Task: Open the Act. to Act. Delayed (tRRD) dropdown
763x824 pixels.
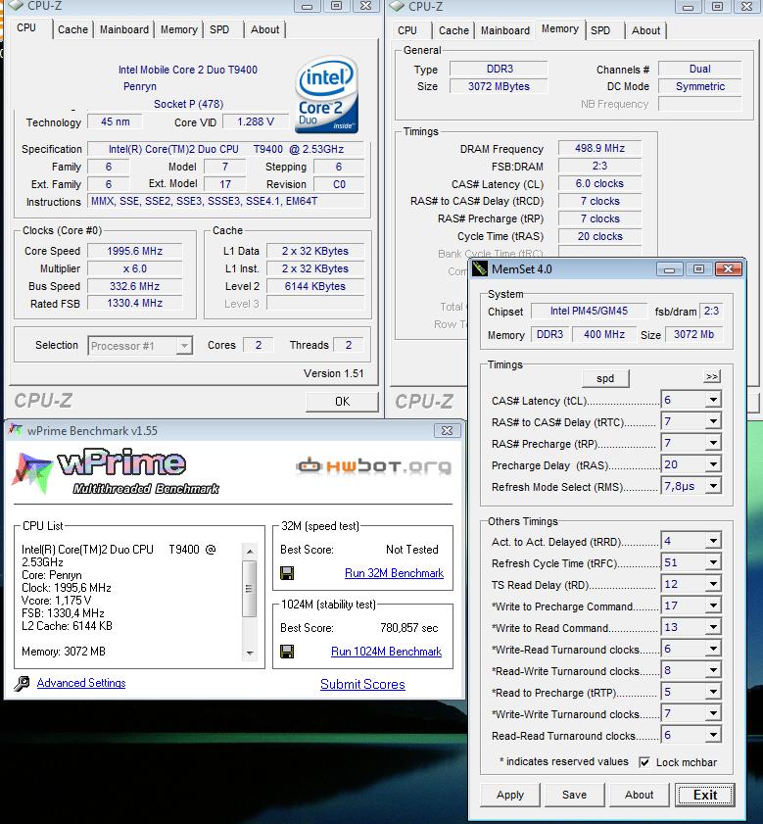Action: [x=713, y=541]
